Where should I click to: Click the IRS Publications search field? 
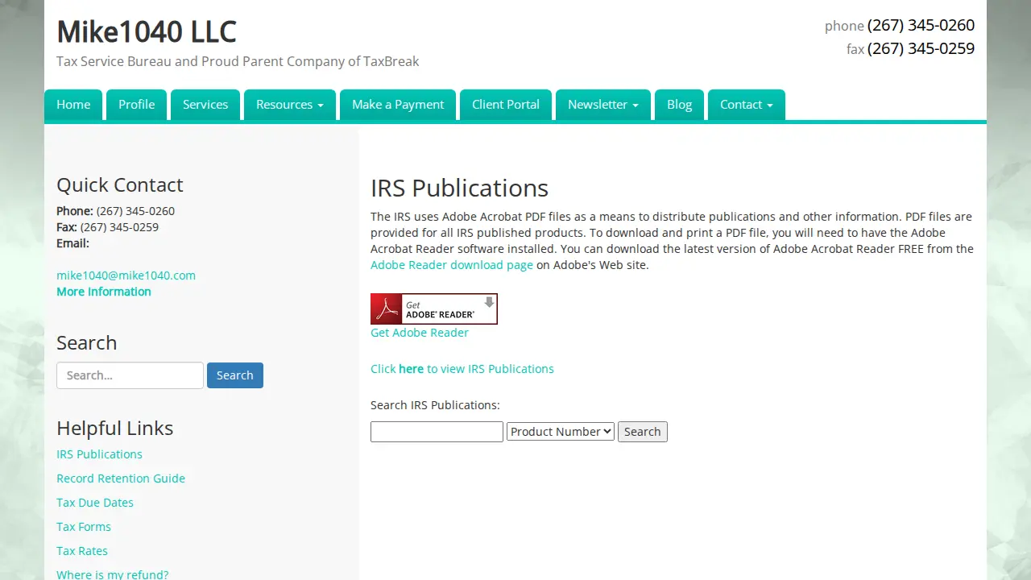[x=437, y=432]
